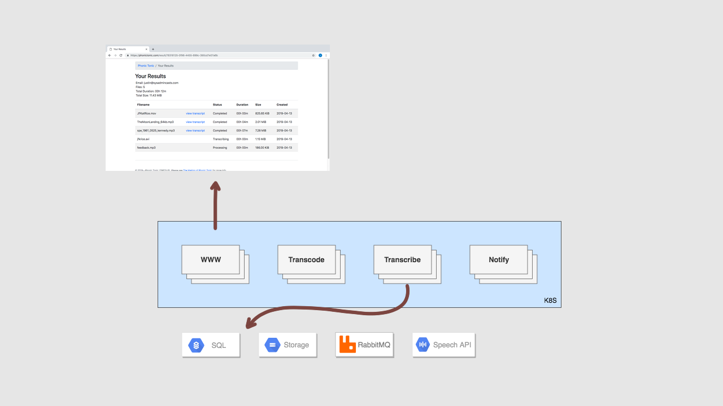Click the 7.28 MiB size cell
Image resolution: width=723 pixels, height=406 pixels.
coord(260,130)
